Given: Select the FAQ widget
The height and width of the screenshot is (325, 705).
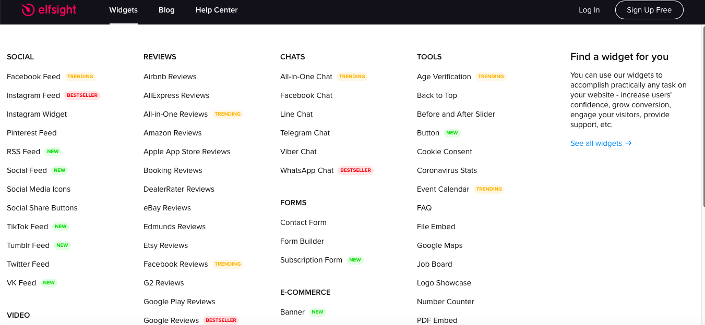Looking at the screenshot, I should (424, 208).
